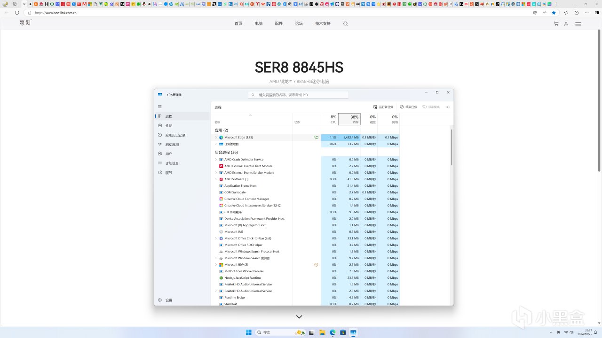Sort processes by 内存 (Memory) column
The image size is (602, 338).
click(349, 119)
